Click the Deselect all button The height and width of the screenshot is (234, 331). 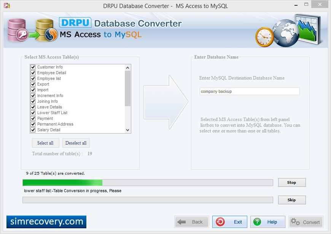(76, 143)
